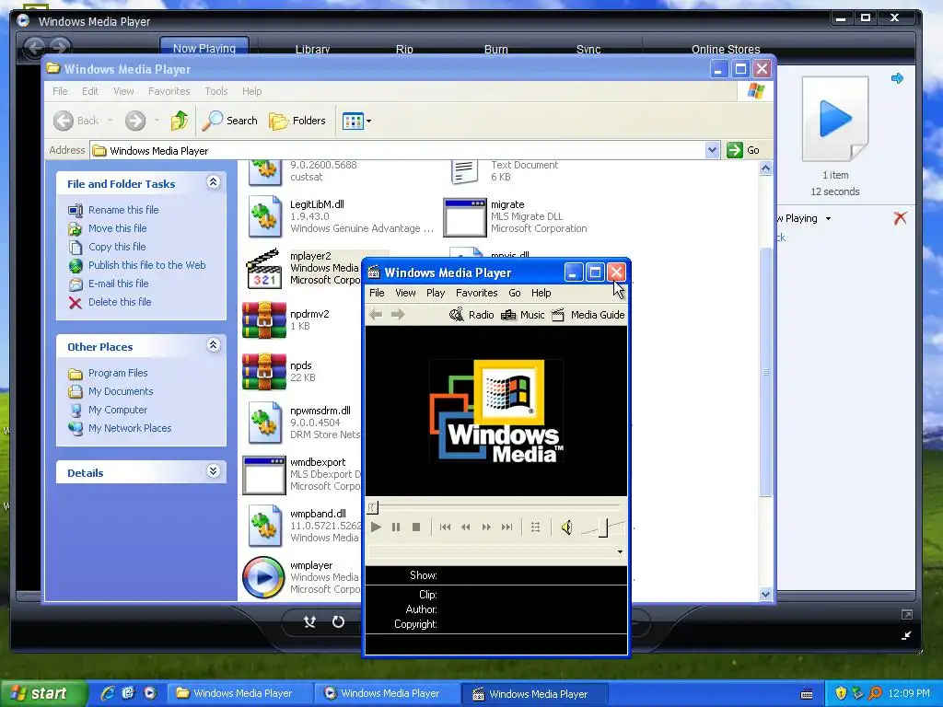Click Explorer Forward arrow button

tap(135, 121)
